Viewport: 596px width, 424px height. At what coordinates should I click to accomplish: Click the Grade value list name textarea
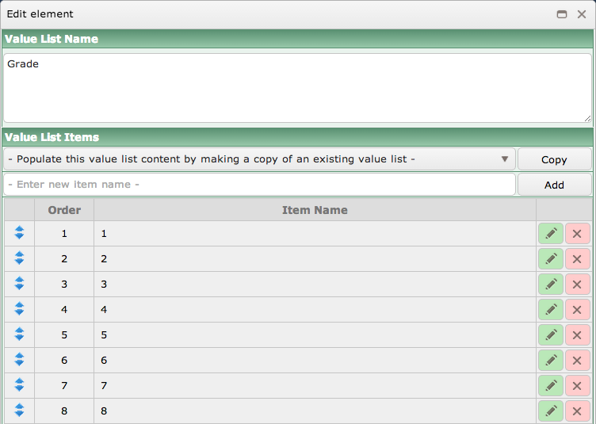pos(297,88)
